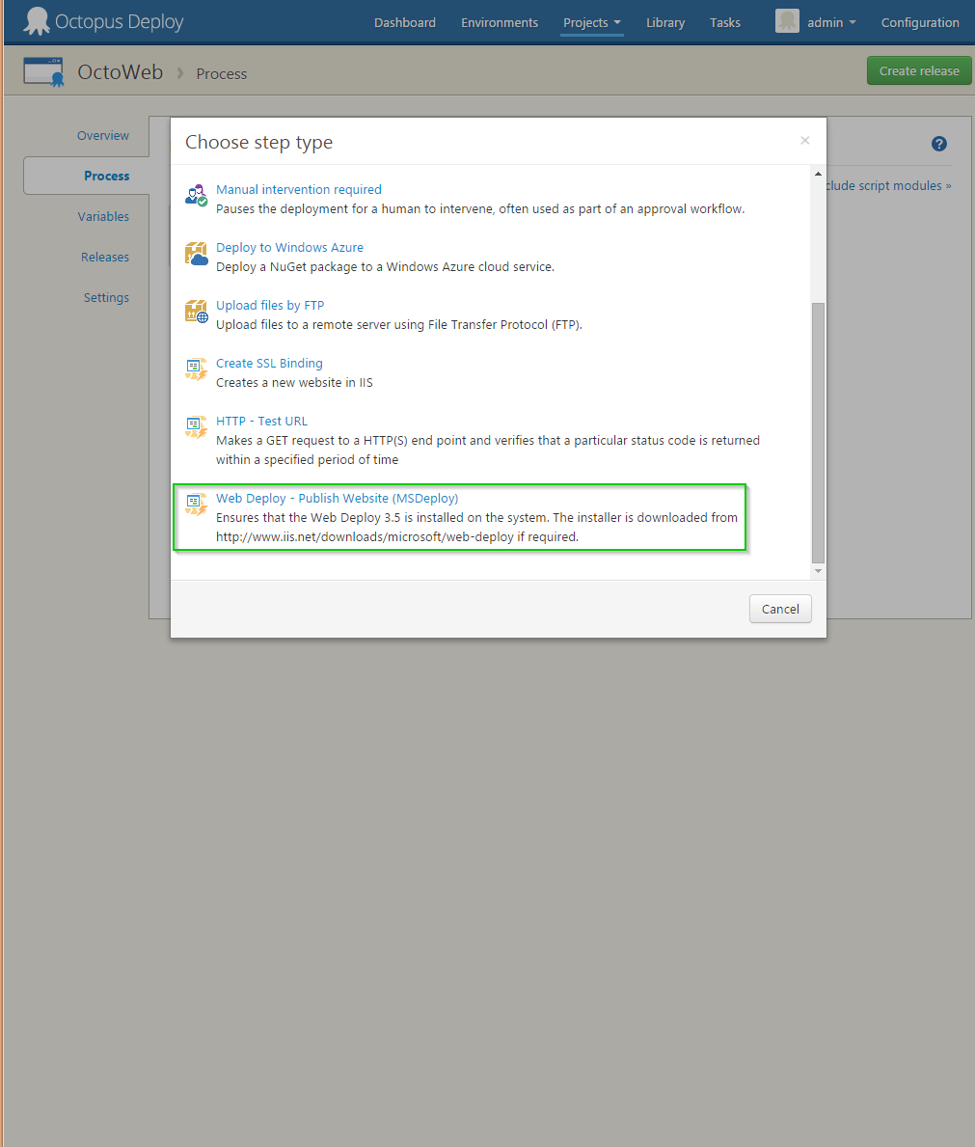Click the Octopus Deploy logo
Viewport: 975px width, 1147px height.
click(x=102, y=21)
